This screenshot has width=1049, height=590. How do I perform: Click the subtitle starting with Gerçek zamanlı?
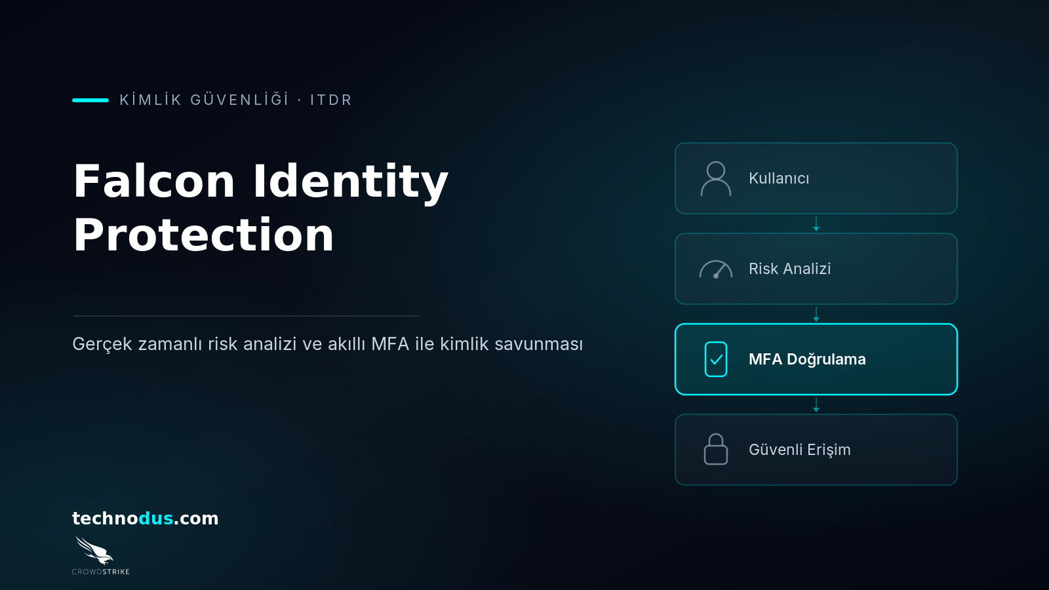point(327,344)
